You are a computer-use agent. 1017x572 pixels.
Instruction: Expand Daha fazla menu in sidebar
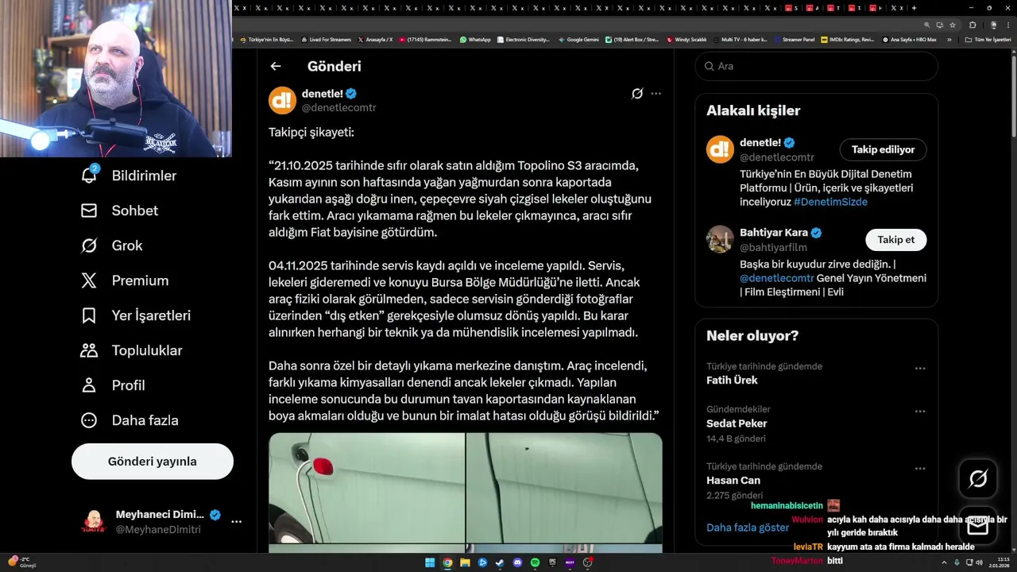[x=130, y=420]
